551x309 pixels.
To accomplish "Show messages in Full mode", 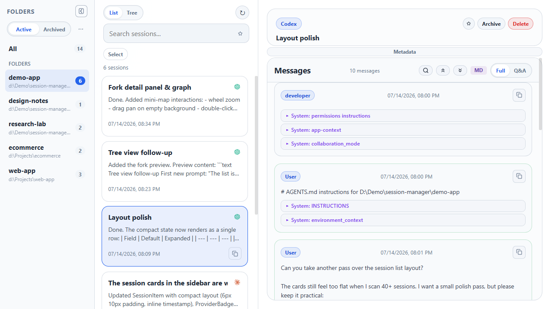I will (501, 70).
